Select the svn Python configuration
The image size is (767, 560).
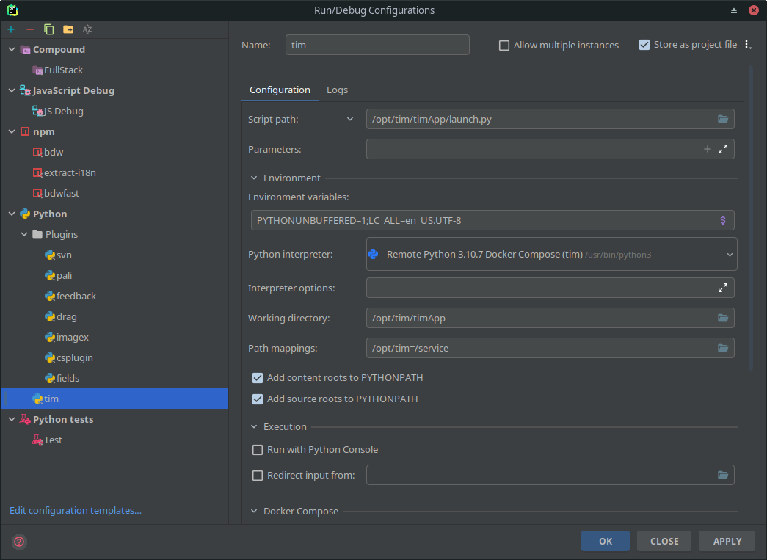point(115,255)
